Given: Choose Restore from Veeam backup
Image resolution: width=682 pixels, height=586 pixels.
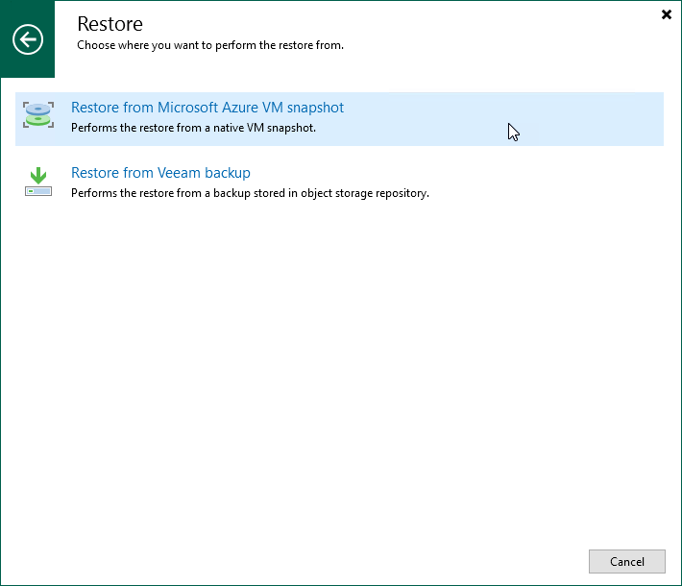Looking at the screenshot, I should [x=160, y=173].
